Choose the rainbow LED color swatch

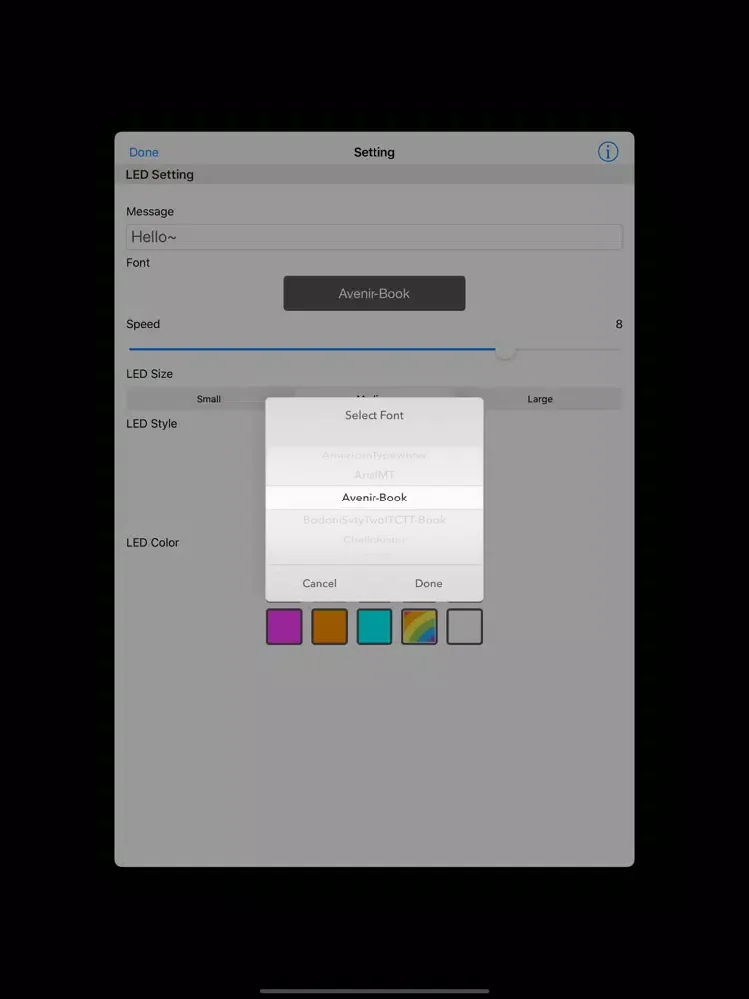click(419, 627)
